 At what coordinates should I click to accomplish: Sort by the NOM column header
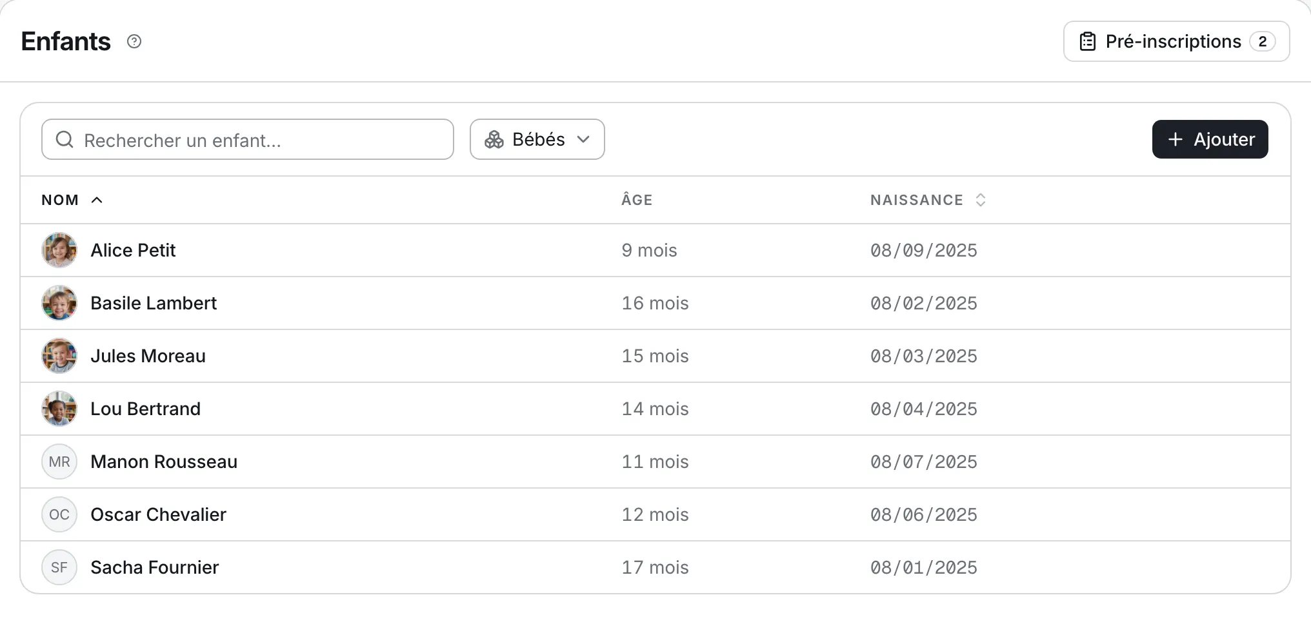tap(72, 200)
